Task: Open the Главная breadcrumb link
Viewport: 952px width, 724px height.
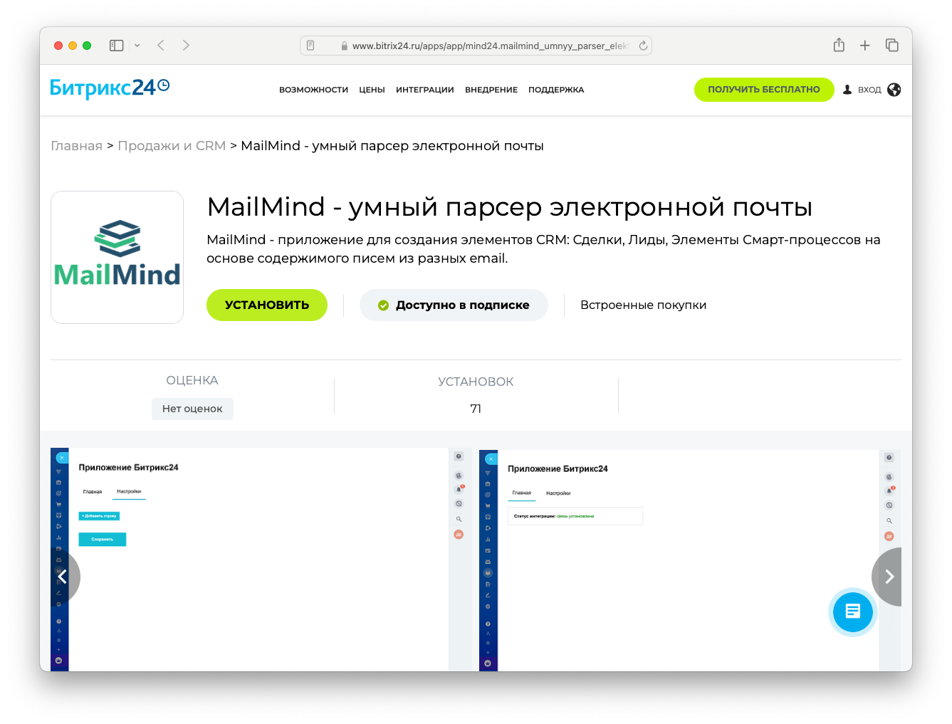Action: [76, 145]
